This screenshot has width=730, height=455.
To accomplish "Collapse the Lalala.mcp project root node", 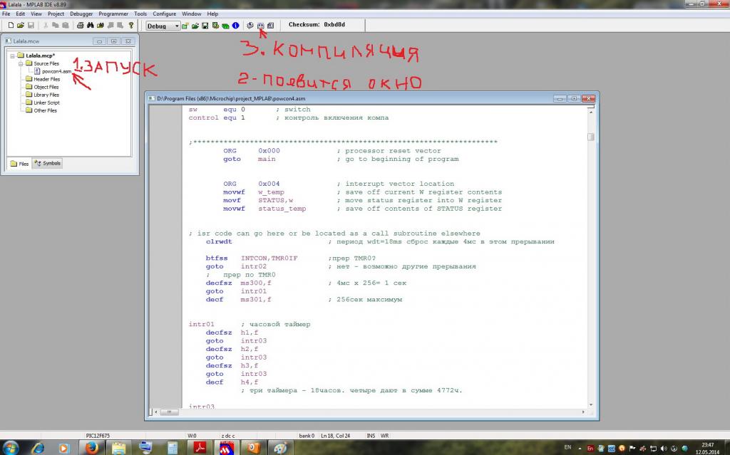I will 13,56.
